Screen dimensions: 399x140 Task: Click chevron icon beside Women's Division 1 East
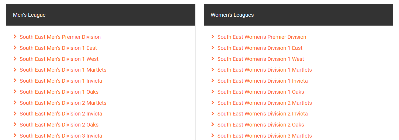[213, 48]
